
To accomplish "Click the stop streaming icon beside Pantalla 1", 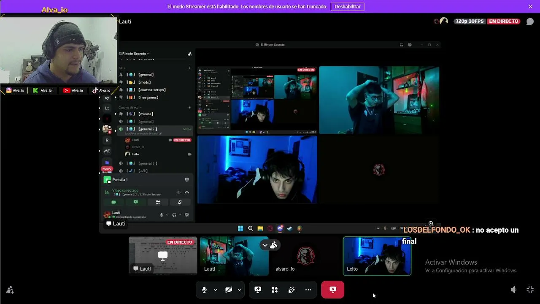I will (x=187, y=179).
